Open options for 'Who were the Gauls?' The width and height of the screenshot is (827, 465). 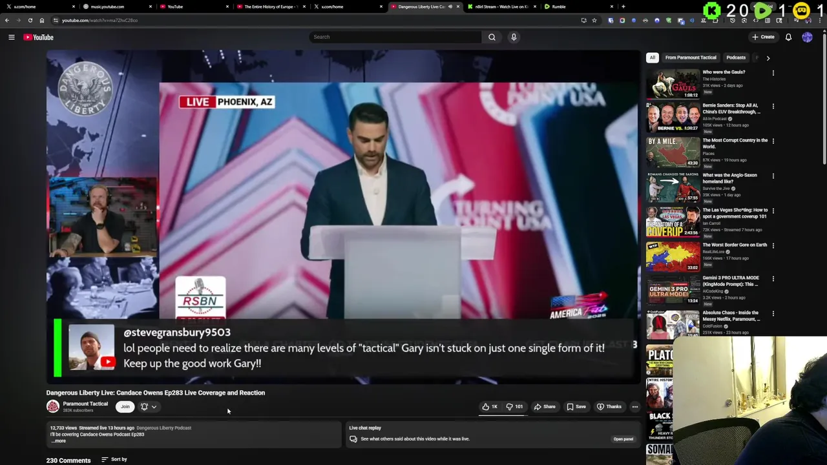[x=773, y=73]
